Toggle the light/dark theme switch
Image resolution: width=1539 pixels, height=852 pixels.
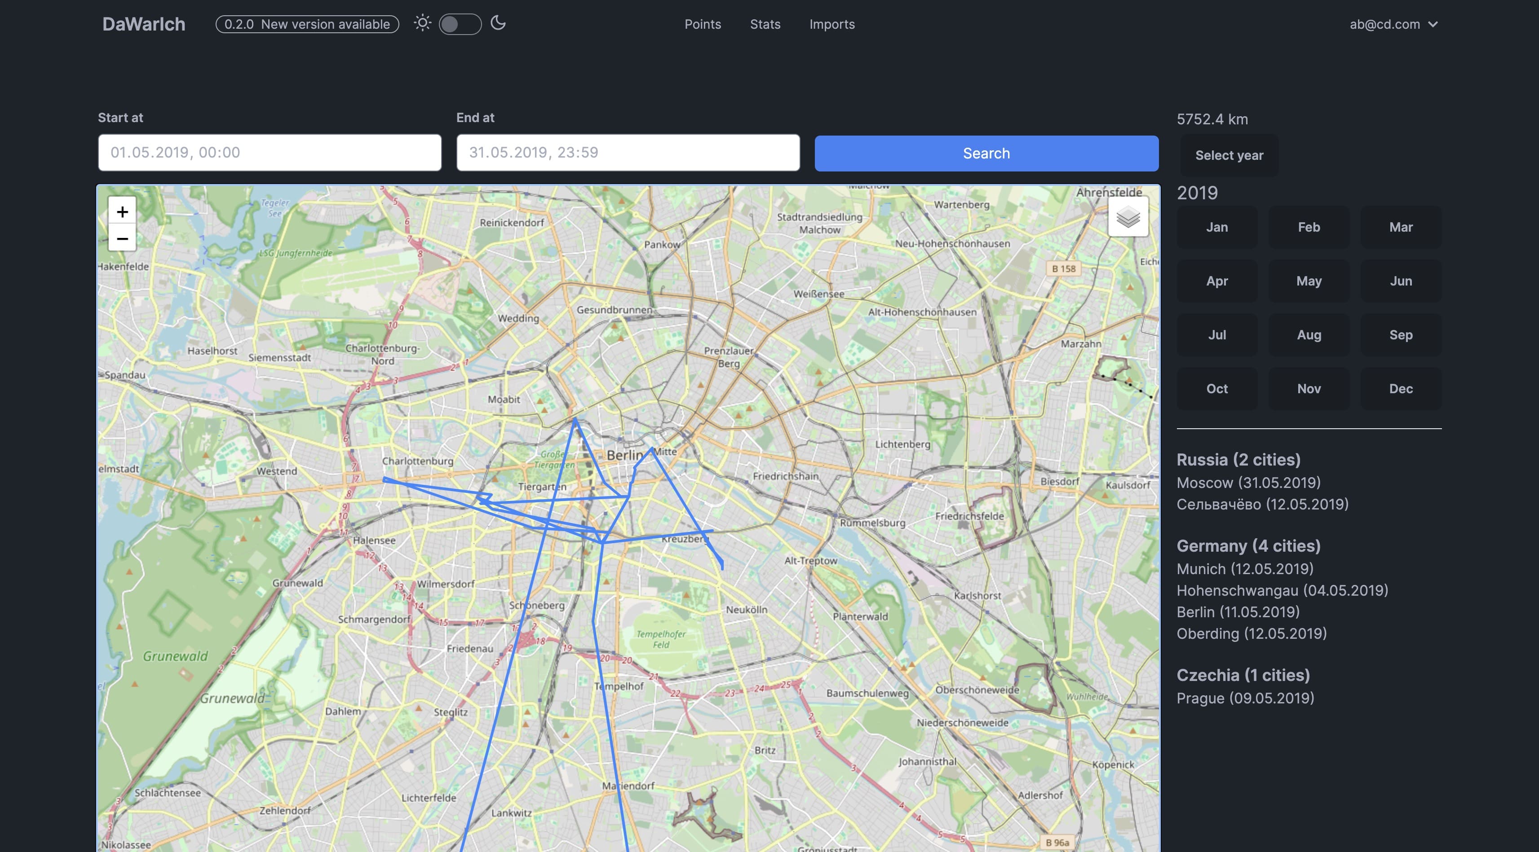tap(460, 25)
